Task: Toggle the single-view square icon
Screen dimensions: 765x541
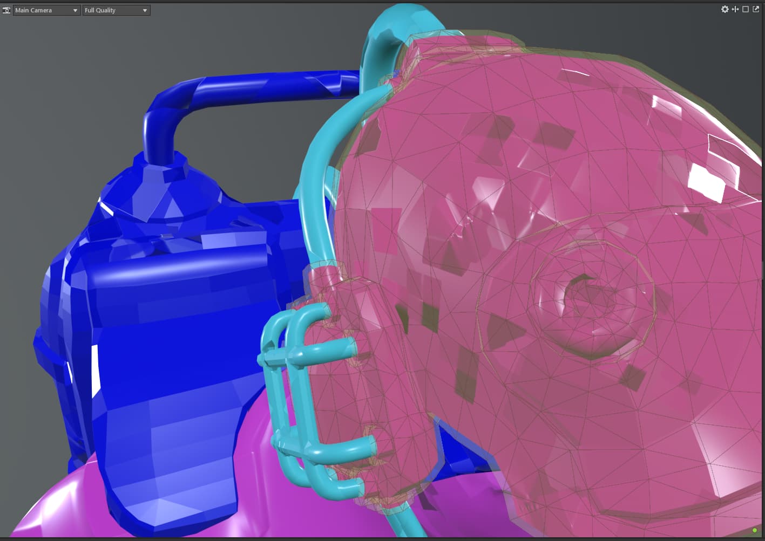Action: [746, 9]
